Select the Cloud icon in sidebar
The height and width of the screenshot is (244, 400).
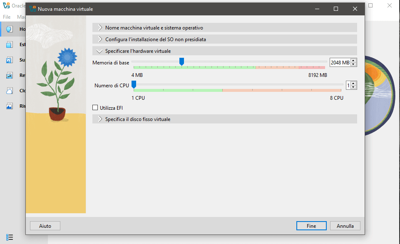point(9,90)
